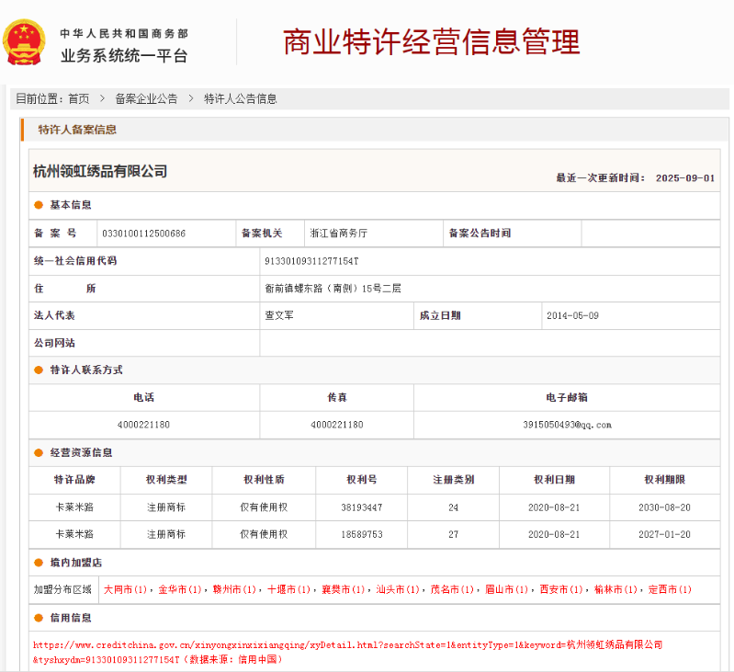Click company name 杭州领虹绣品有限公司
This screenshot has height=672, width=734.
click(100, 171)
